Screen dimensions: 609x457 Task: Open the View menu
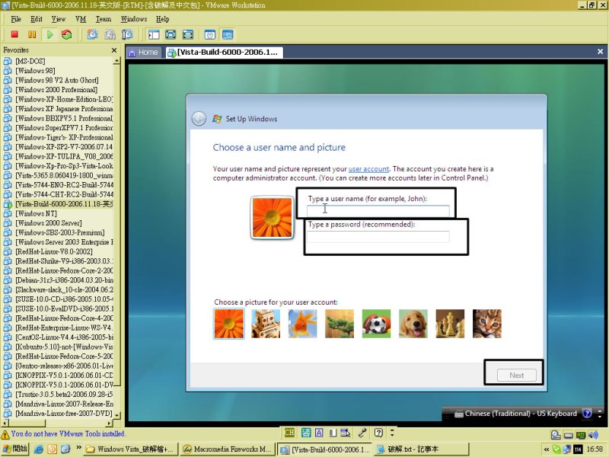[x=59, y=19]
